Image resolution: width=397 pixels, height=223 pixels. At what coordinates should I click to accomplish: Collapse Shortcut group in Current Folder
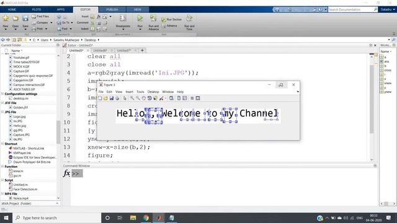pyautogui.click(x=2, y=144)
